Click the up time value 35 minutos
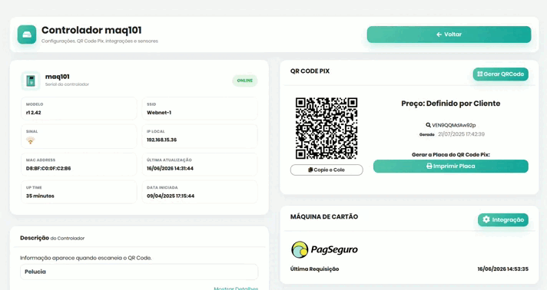 [40, 196]
